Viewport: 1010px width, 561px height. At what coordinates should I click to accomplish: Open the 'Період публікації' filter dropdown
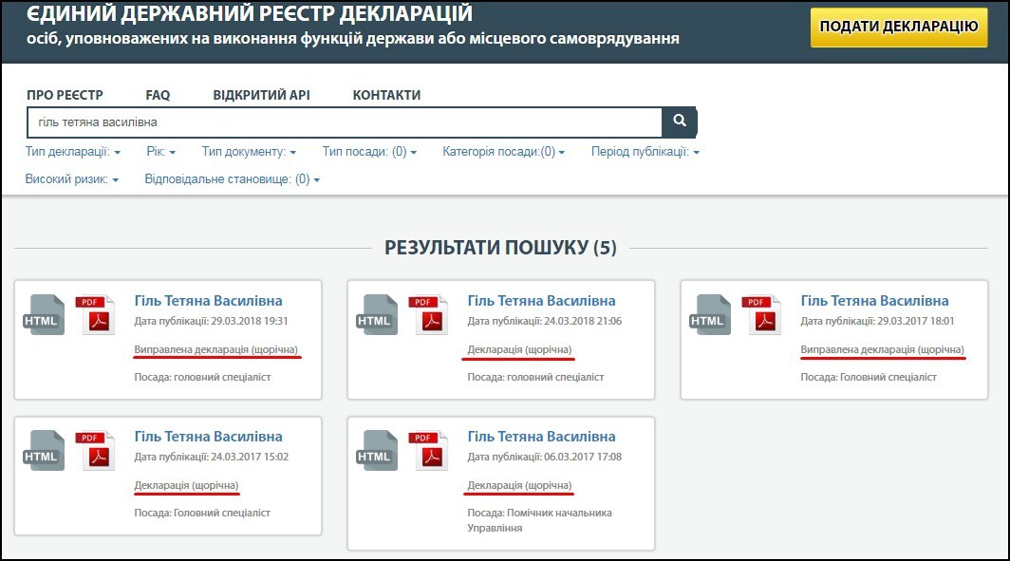click(x=645, y=152)
